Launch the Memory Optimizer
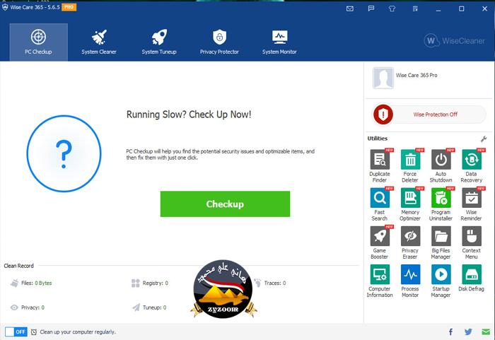Viewport: 495px width, 340px height. click(410, 204)
